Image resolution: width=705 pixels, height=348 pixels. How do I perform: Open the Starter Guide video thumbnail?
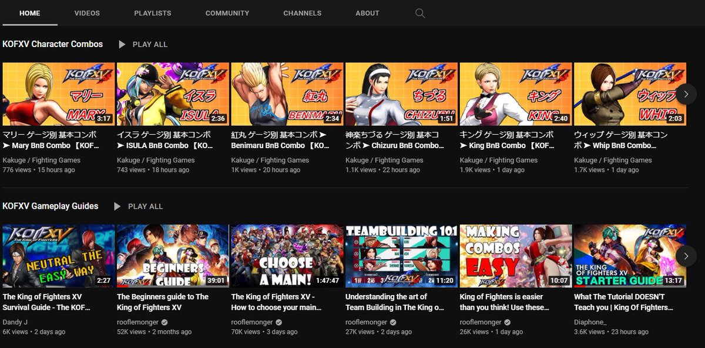[630, 256]
